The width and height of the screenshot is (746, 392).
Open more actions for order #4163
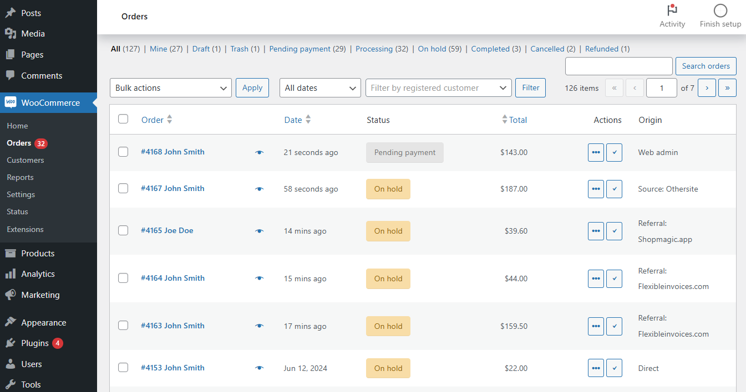coord(596,326)
